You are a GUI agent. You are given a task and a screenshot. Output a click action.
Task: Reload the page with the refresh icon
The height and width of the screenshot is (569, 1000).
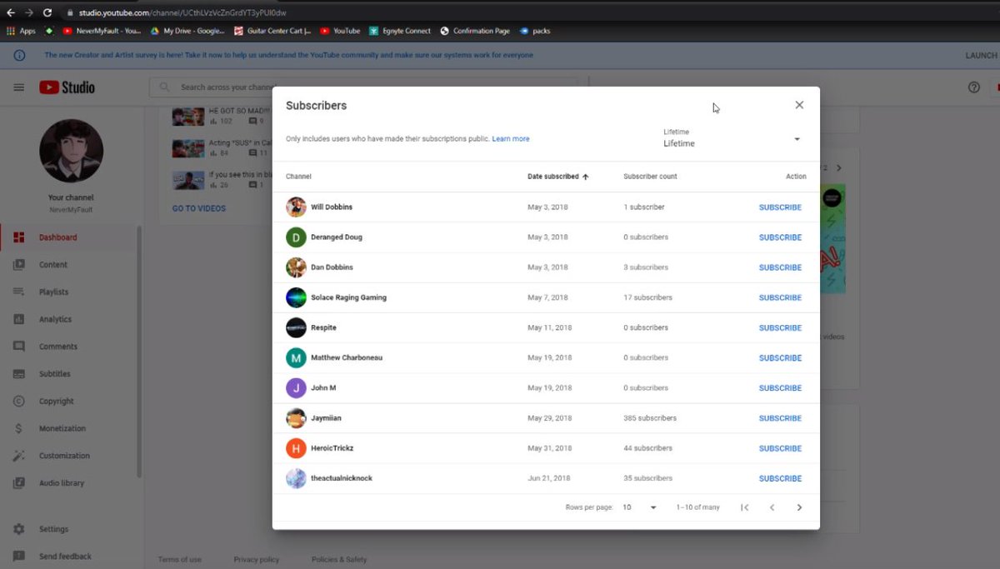pos(47,12)
